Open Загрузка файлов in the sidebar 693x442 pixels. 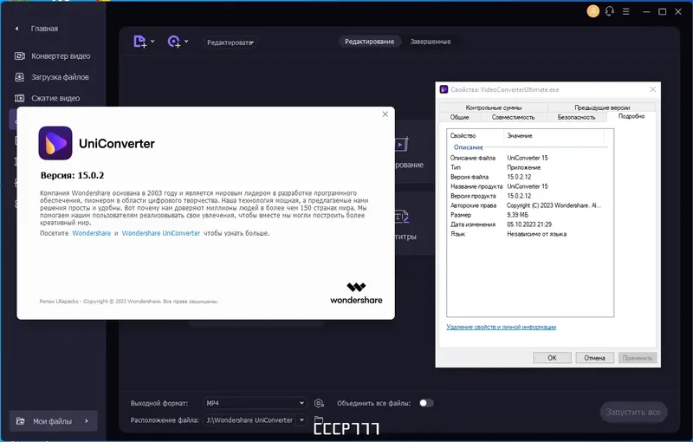(60, 77)
